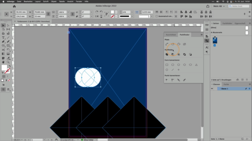The height and width of the screenshot is (141, 252).
Task: Select the Page tool
Action: [x=3, y=29]
